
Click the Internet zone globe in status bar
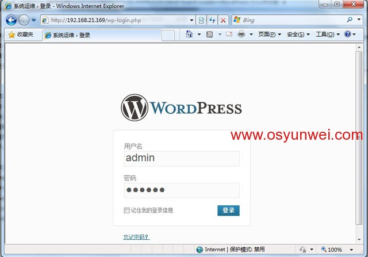(200, 250)
